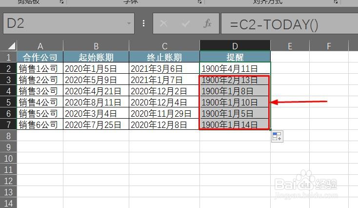Select cell 2020年1月5日
The image size is (358, 208).
click(x=96, y=68)
